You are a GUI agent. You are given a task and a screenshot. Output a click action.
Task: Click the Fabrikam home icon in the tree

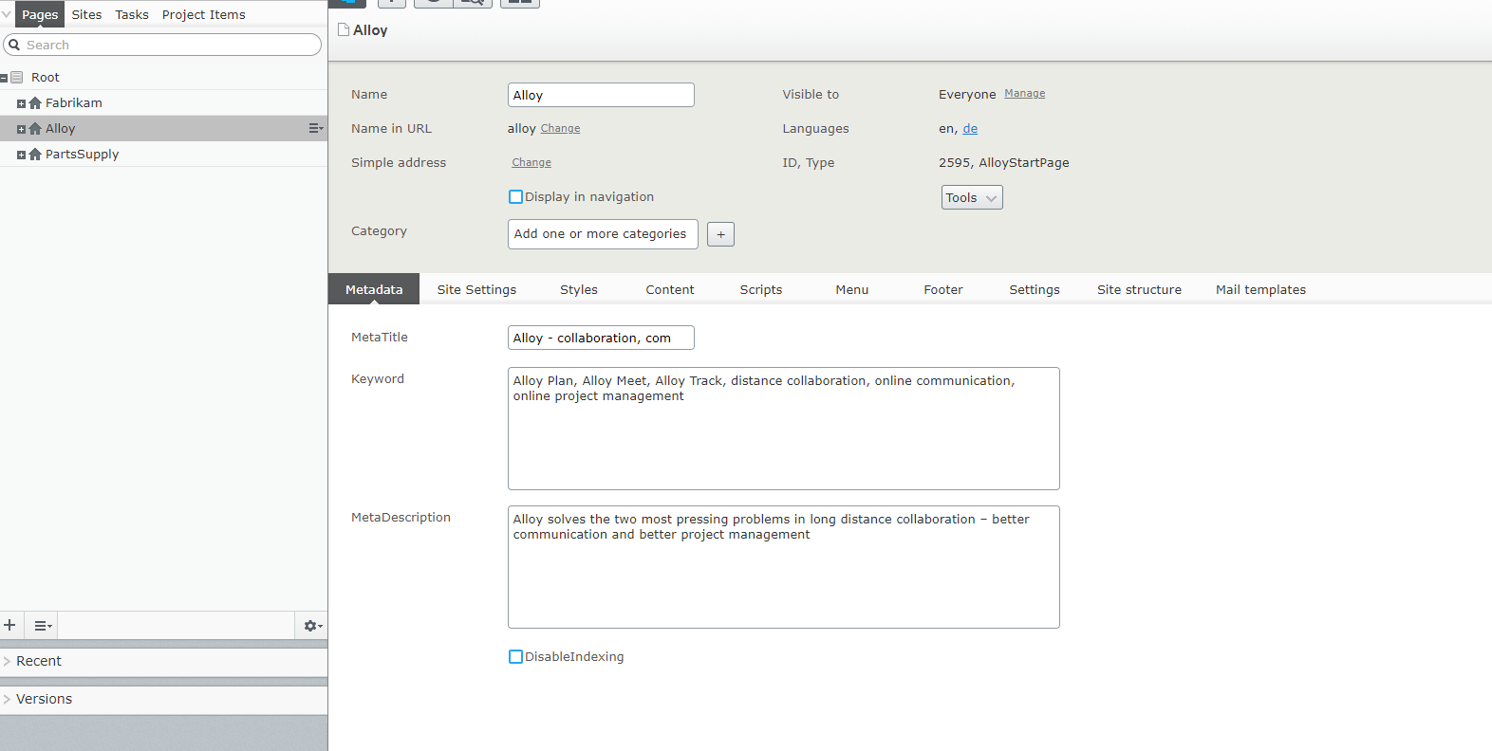pyautogui.click(x=35, y=103)
